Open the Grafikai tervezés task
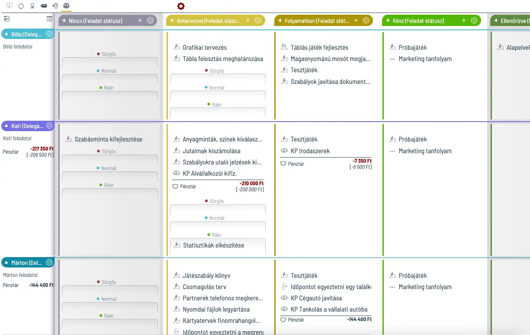530x335 pixels. pyautogui.click(x=204, y=48)
